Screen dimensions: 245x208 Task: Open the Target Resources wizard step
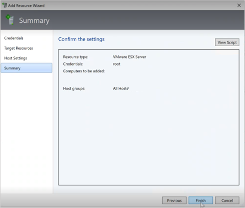tap(18, 48)
